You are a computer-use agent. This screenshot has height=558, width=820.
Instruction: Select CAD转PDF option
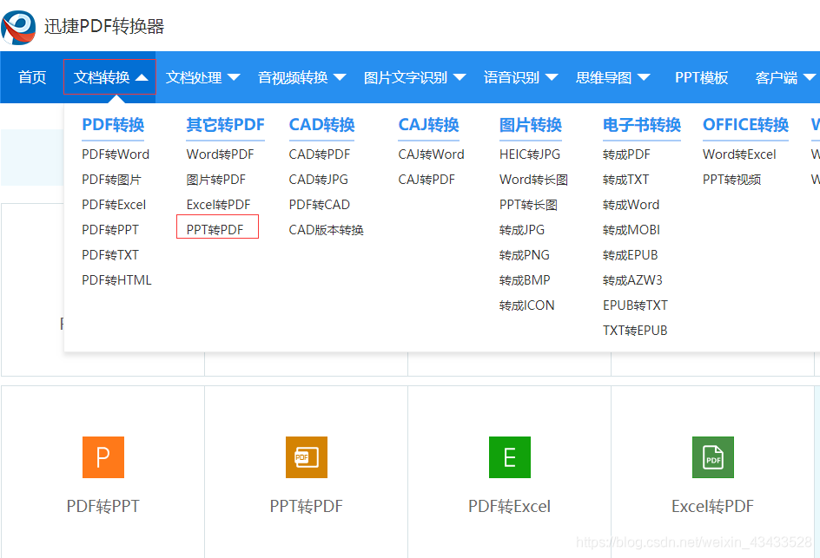[320, 154]
